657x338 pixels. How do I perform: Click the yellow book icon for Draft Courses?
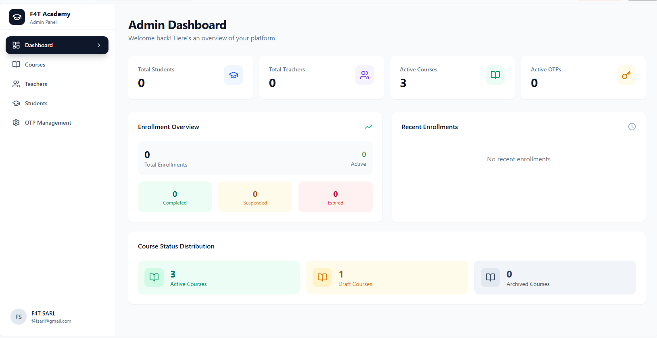(x=322, y=277)
